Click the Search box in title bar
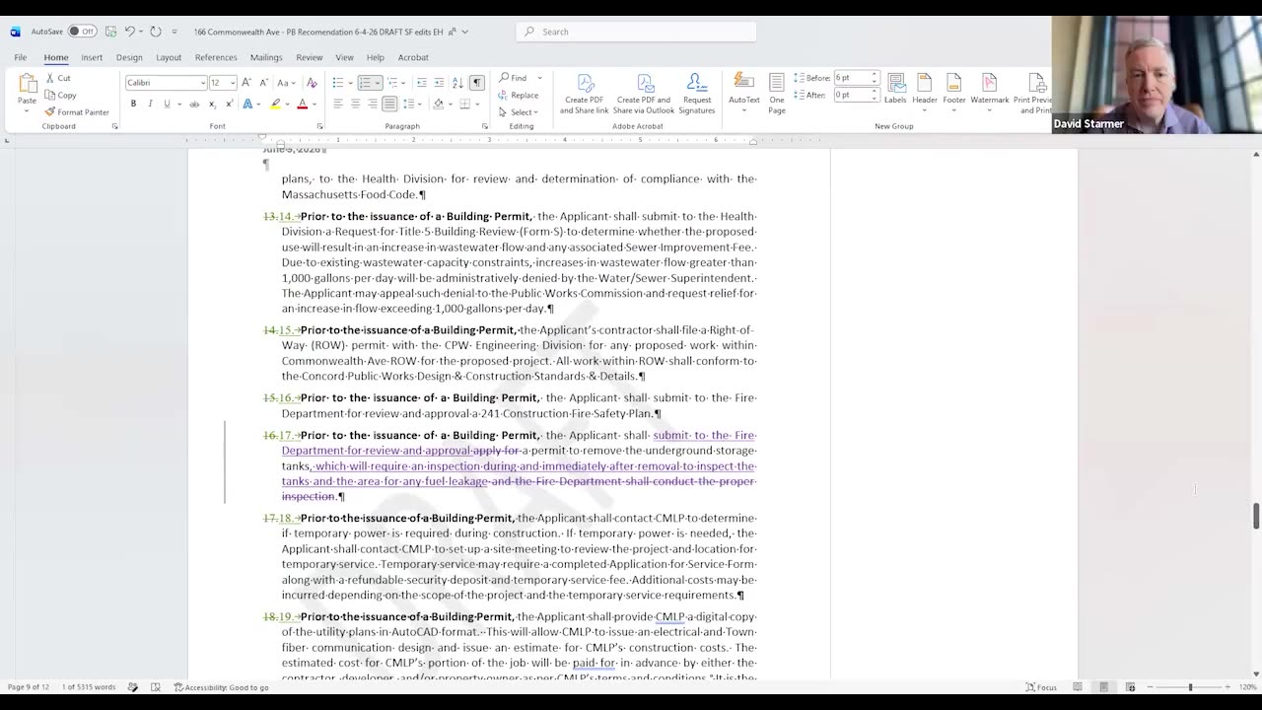 [x=636, y=32]
